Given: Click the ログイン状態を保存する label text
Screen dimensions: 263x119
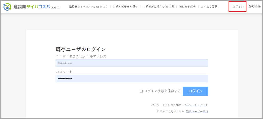Looking at the screenshot, I should [162, 91].
